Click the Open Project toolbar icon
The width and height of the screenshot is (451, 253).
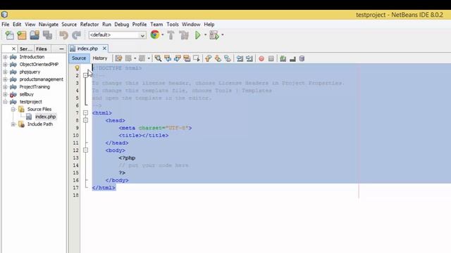[x=35, y=35]
